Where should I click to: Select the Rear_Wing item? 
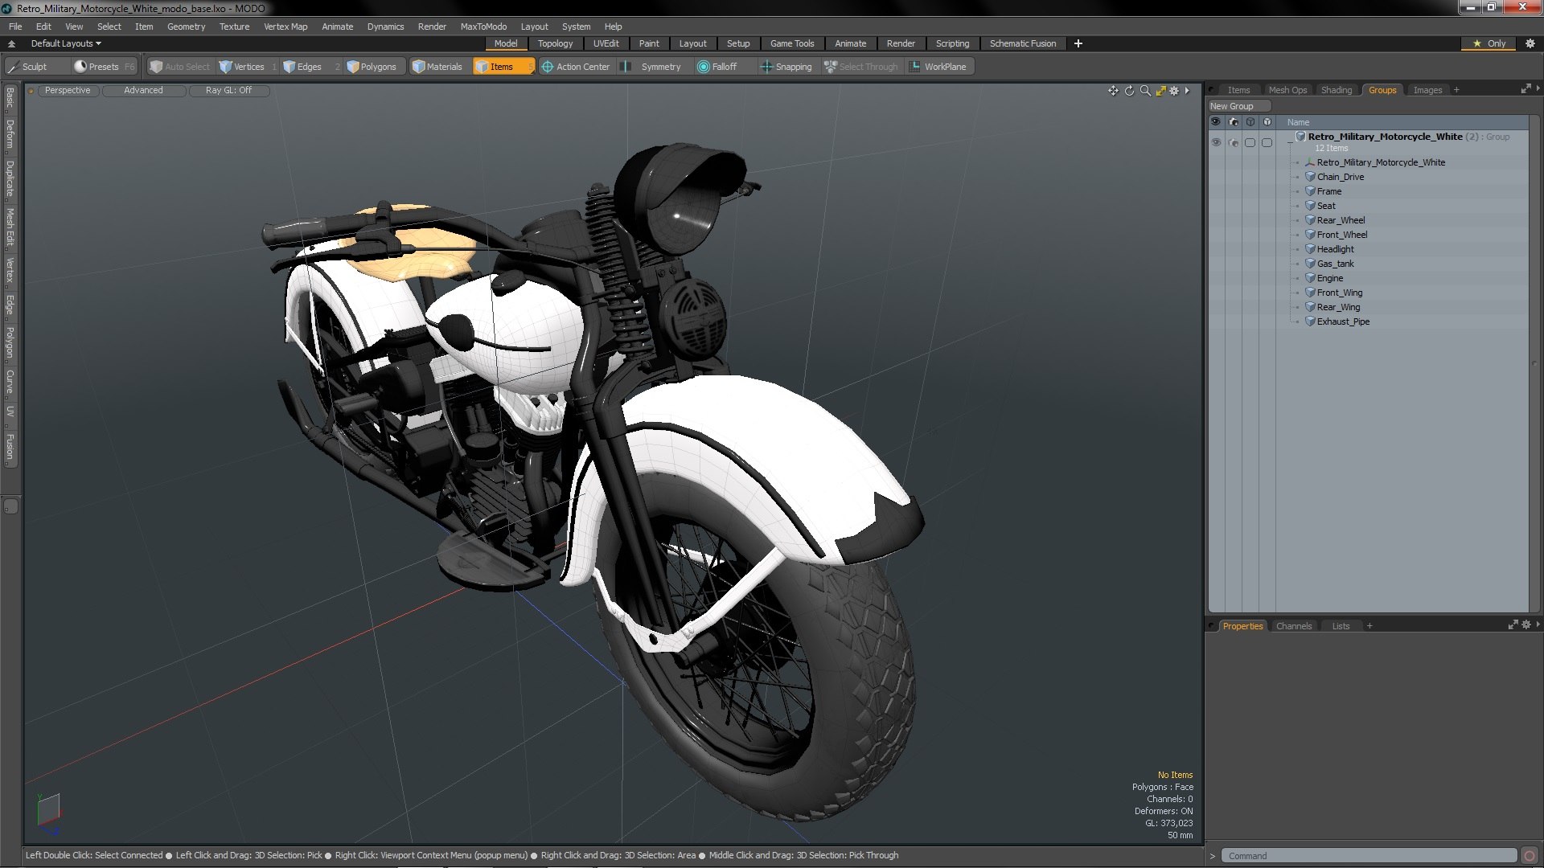tap(1338, 307)
